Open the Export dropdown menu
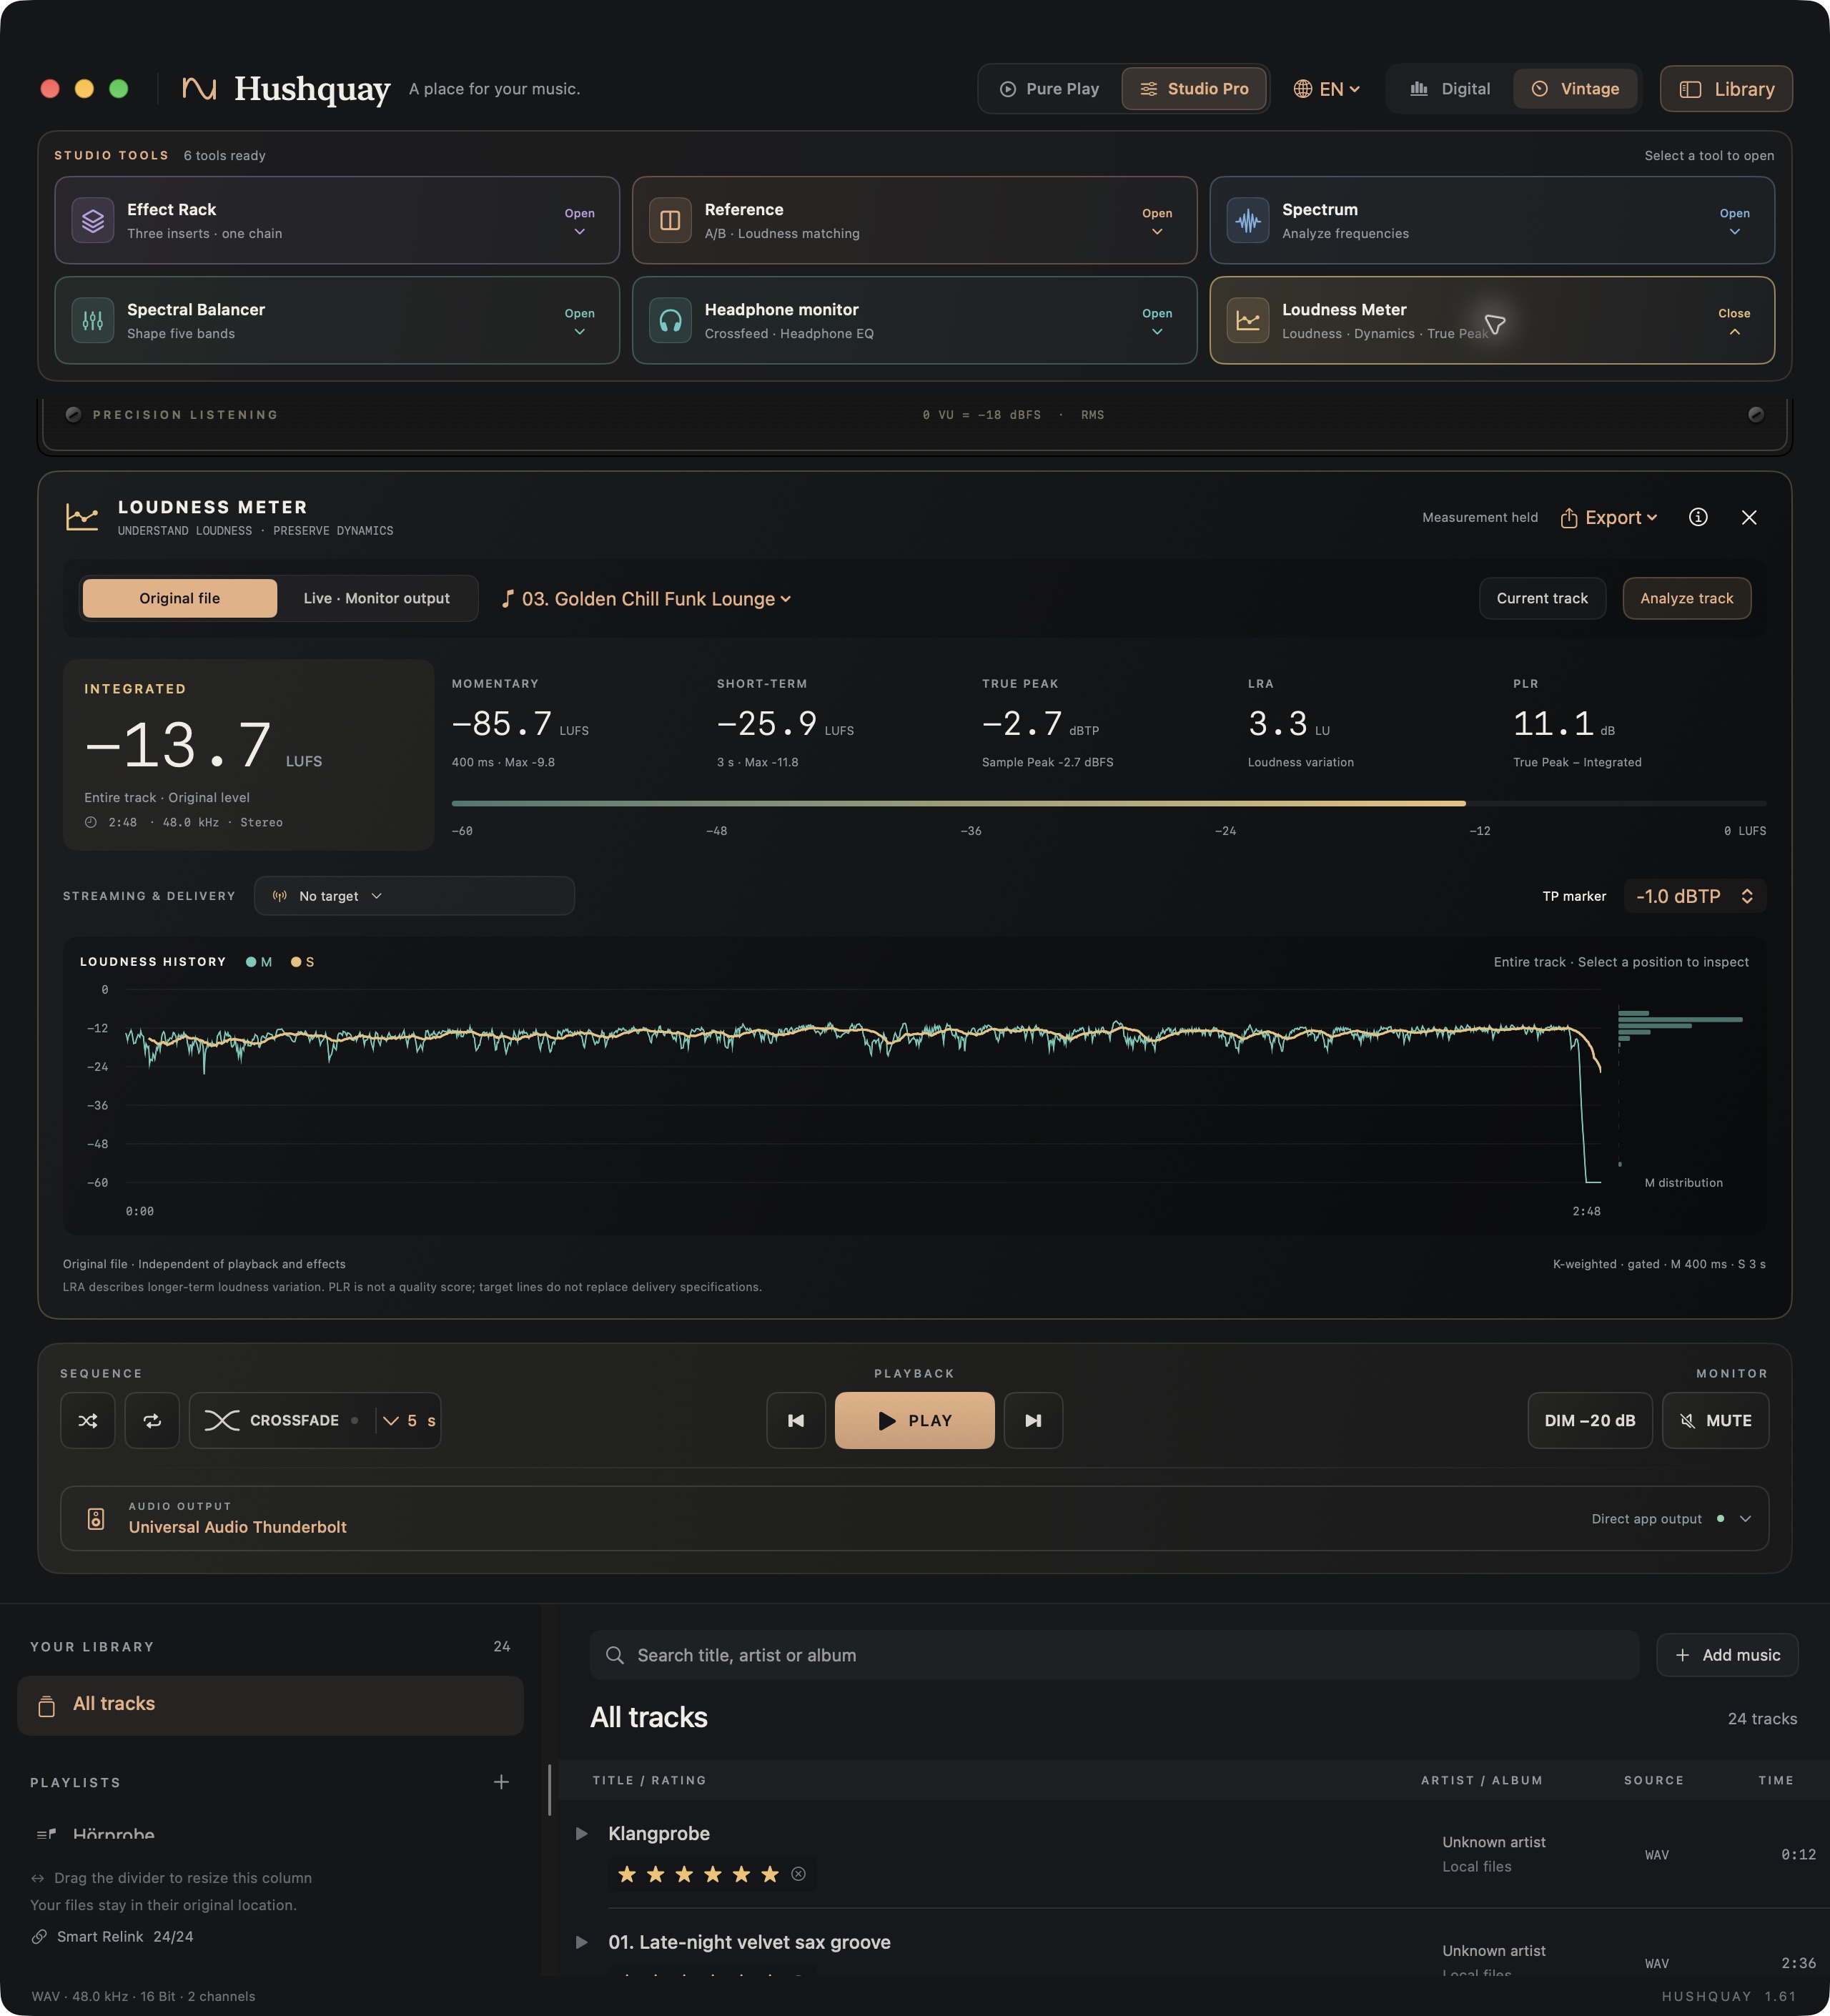This screenshot has height=2016, width=1830. click(x=1609, y=517)
